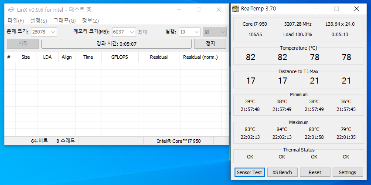This screenshot has height=185, width=371.
Task: Close the LinX v0.9.6 window
Action: point(219,10)
